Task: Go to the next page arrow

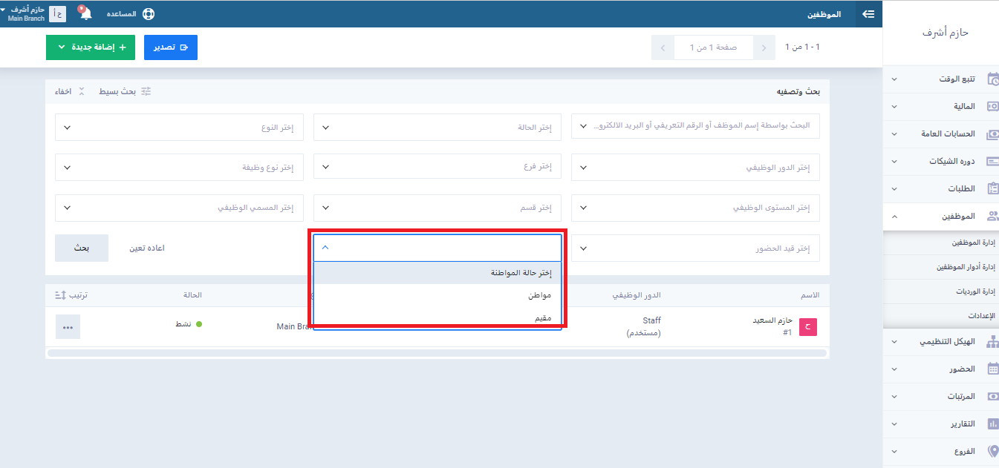Action: coord(663,47)
